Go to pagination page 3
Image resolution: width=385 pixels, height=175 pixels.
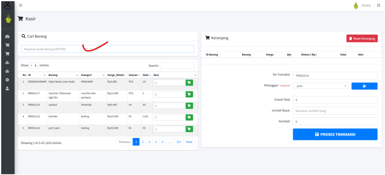tap(149, 142)
